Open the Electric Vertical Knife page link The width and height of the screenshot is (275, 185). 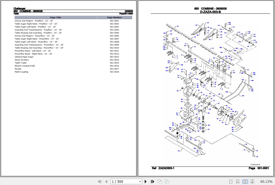tap(24, 66)
